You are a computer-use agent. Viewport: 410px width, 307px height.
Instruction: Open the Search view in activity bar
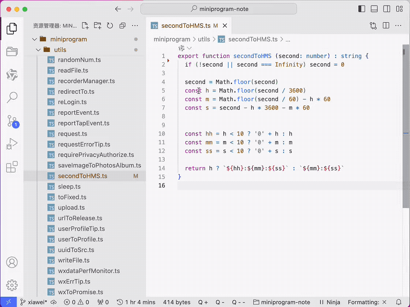coord(12,98)
